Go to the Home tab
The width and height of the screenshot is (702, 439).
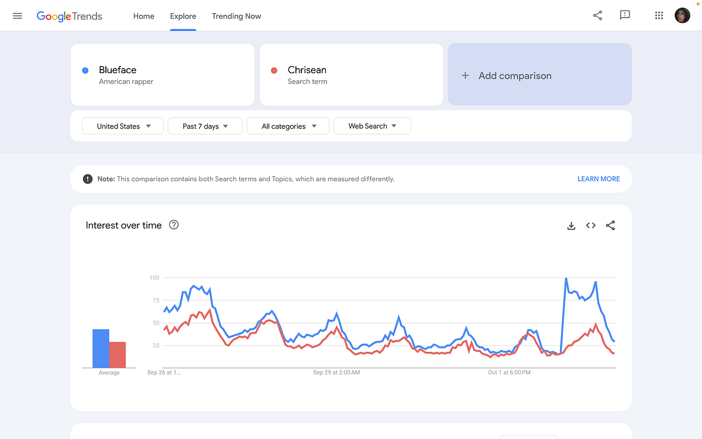coord(143,16)
